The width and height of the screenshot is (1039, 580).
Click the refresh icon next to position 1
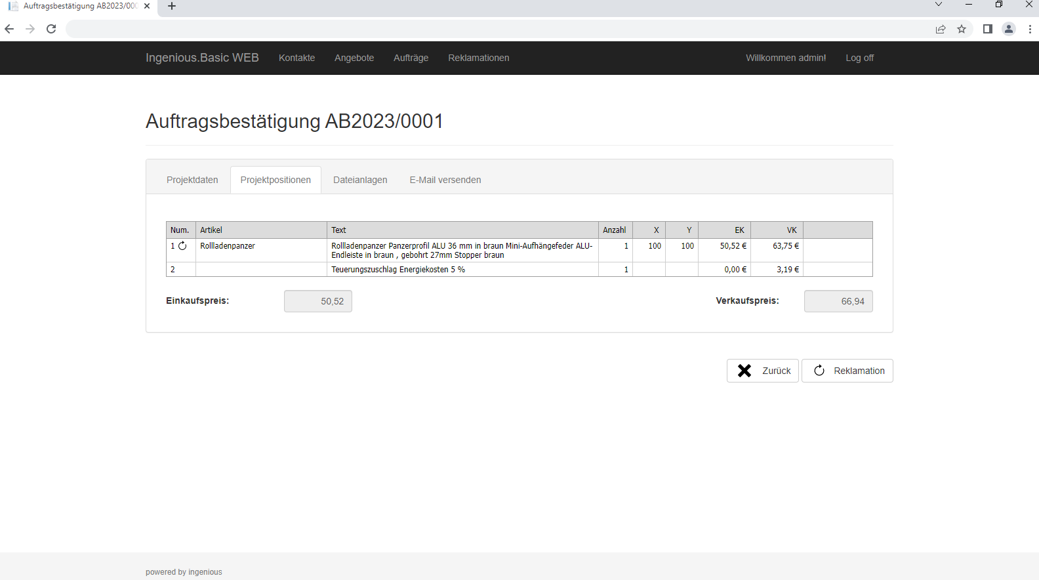point(182,246)
